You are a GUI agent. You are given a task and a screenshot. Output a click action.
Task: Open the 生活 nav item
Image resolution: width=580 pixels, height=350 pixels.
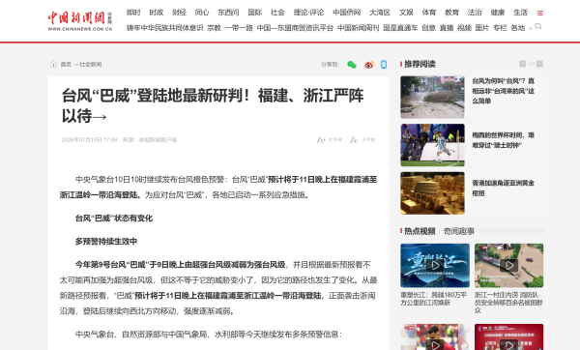coord(520,13)
